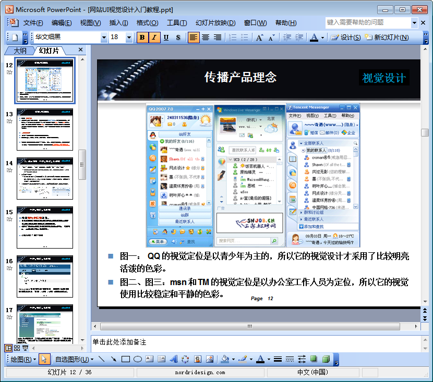This screenshot has height=382, width=433.
Task: Toggle Align Left button
Action: [194, 38]
